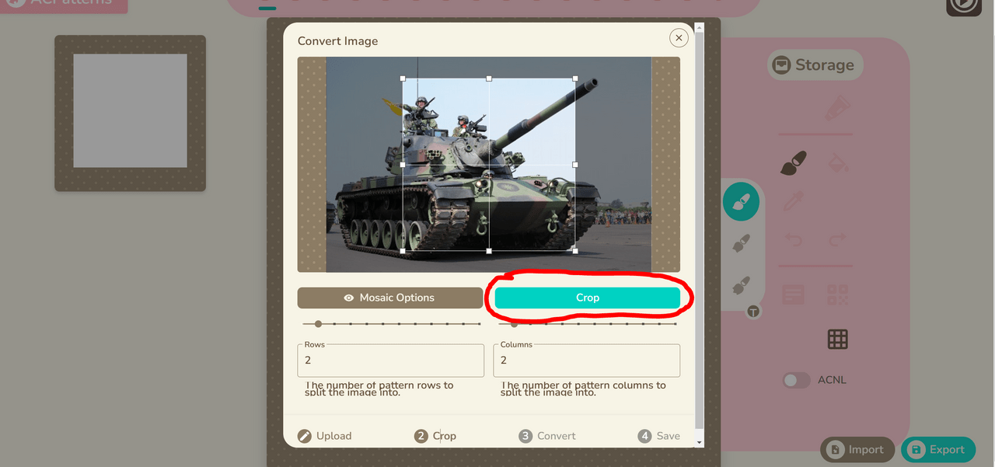
Task: Open the Storage panel
Action: pos(815,65)
